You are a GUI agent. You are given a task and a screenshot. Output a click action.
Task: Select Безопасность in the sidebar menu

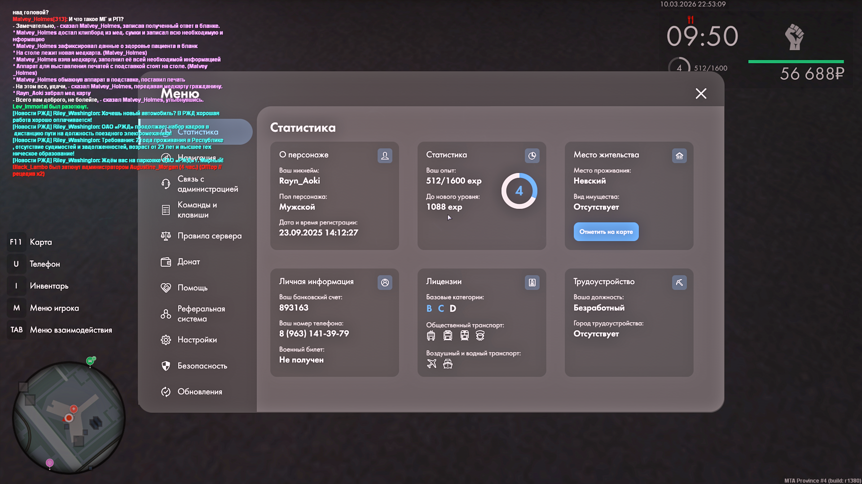tap(202, 366)
